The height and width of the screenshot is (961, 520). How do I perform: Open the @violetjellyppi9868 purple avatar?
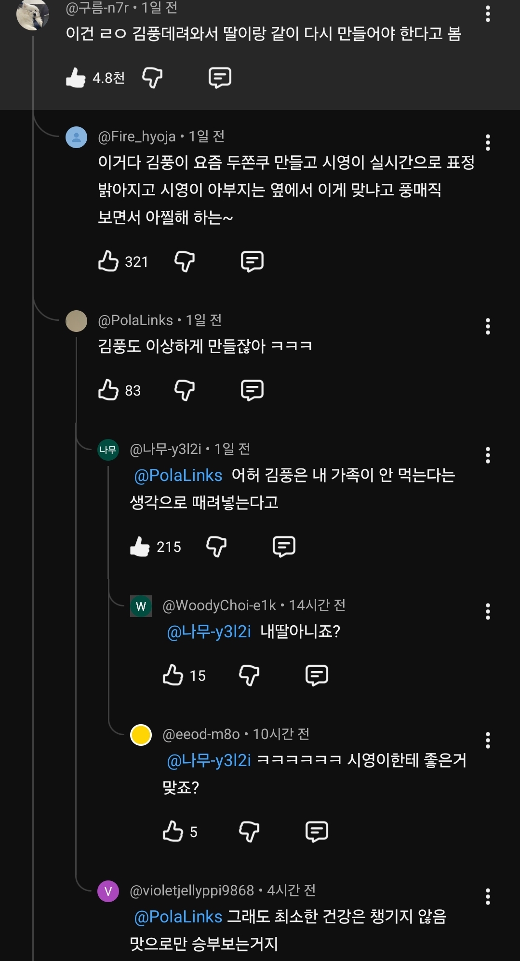click(x=108, y=891)
